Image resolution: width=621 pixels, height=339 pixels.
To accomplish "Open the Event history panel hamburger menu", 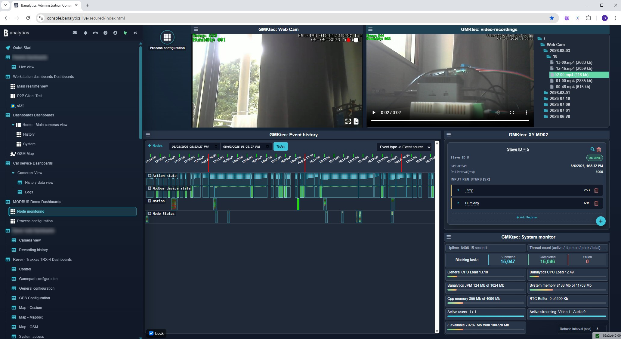I will (148, 134).
